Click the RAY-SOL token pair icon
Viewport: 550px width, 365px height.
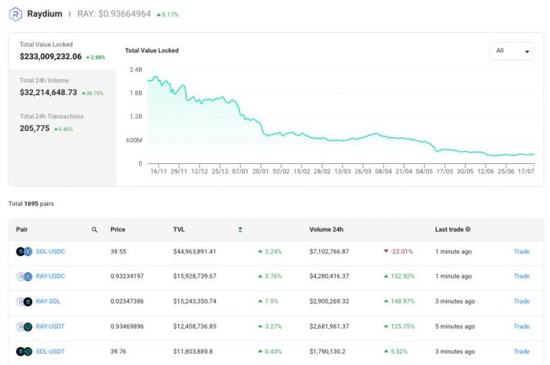(x=24, y=301)
